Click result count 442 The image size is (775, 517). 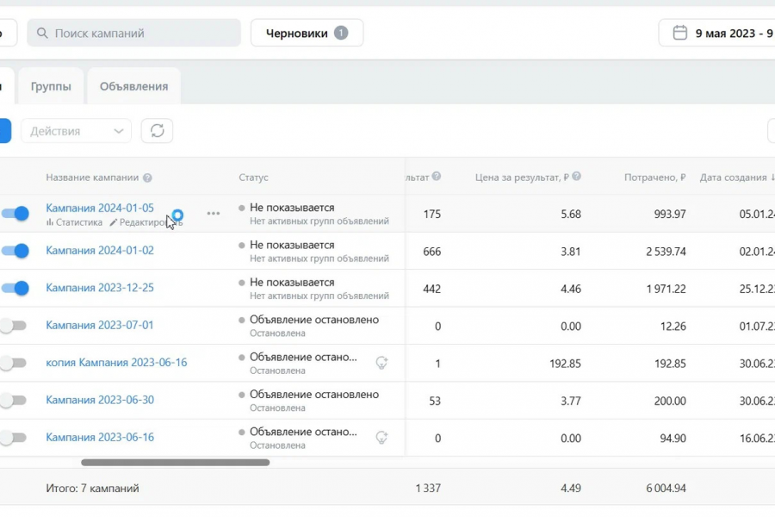[x=432, y=289]
